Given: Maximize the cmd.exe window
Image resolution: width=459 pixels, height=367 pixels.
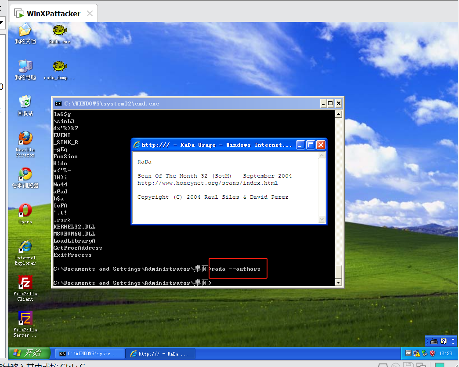Looking at the screenshot, I should 330,103.
